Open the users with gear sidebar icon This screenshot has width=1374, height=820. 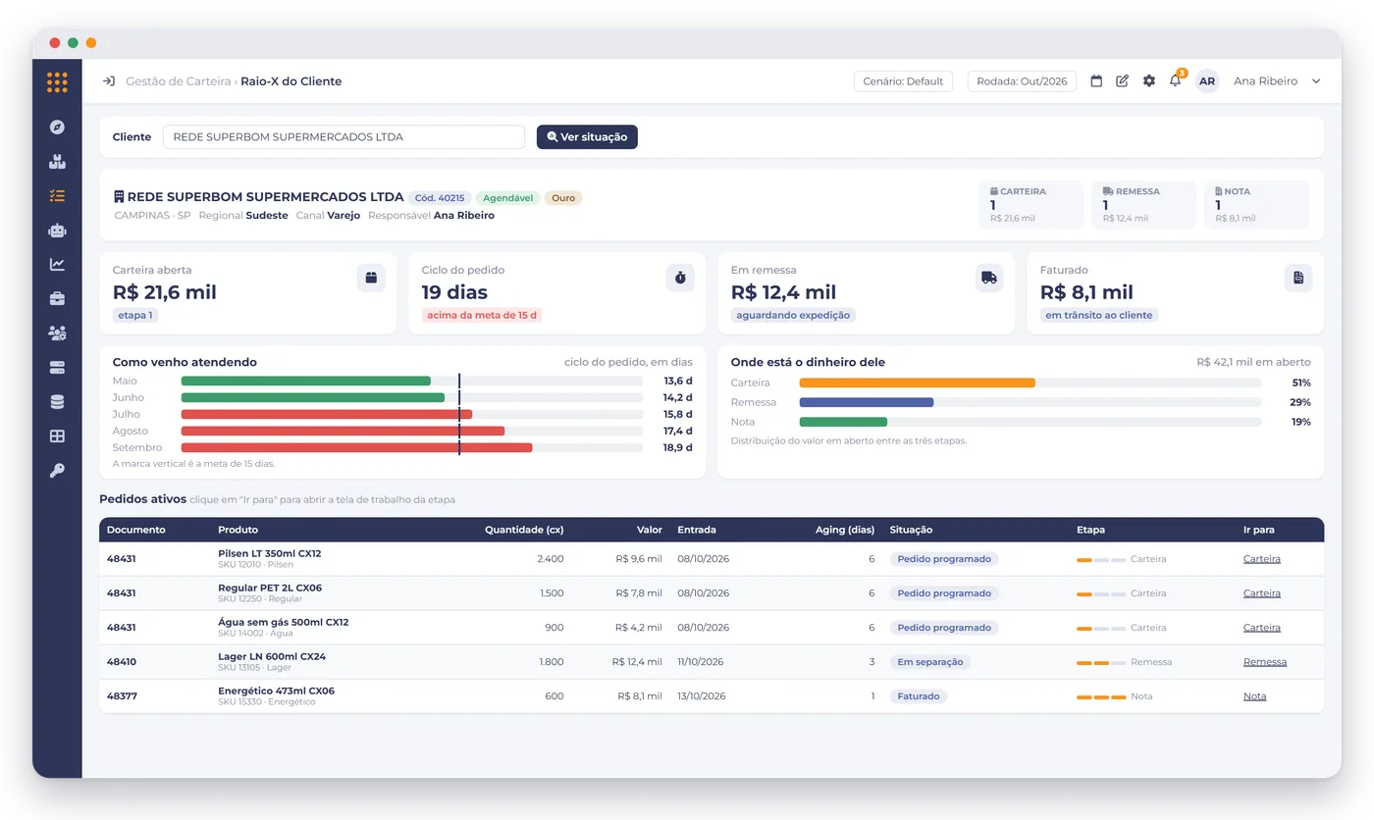57,333
